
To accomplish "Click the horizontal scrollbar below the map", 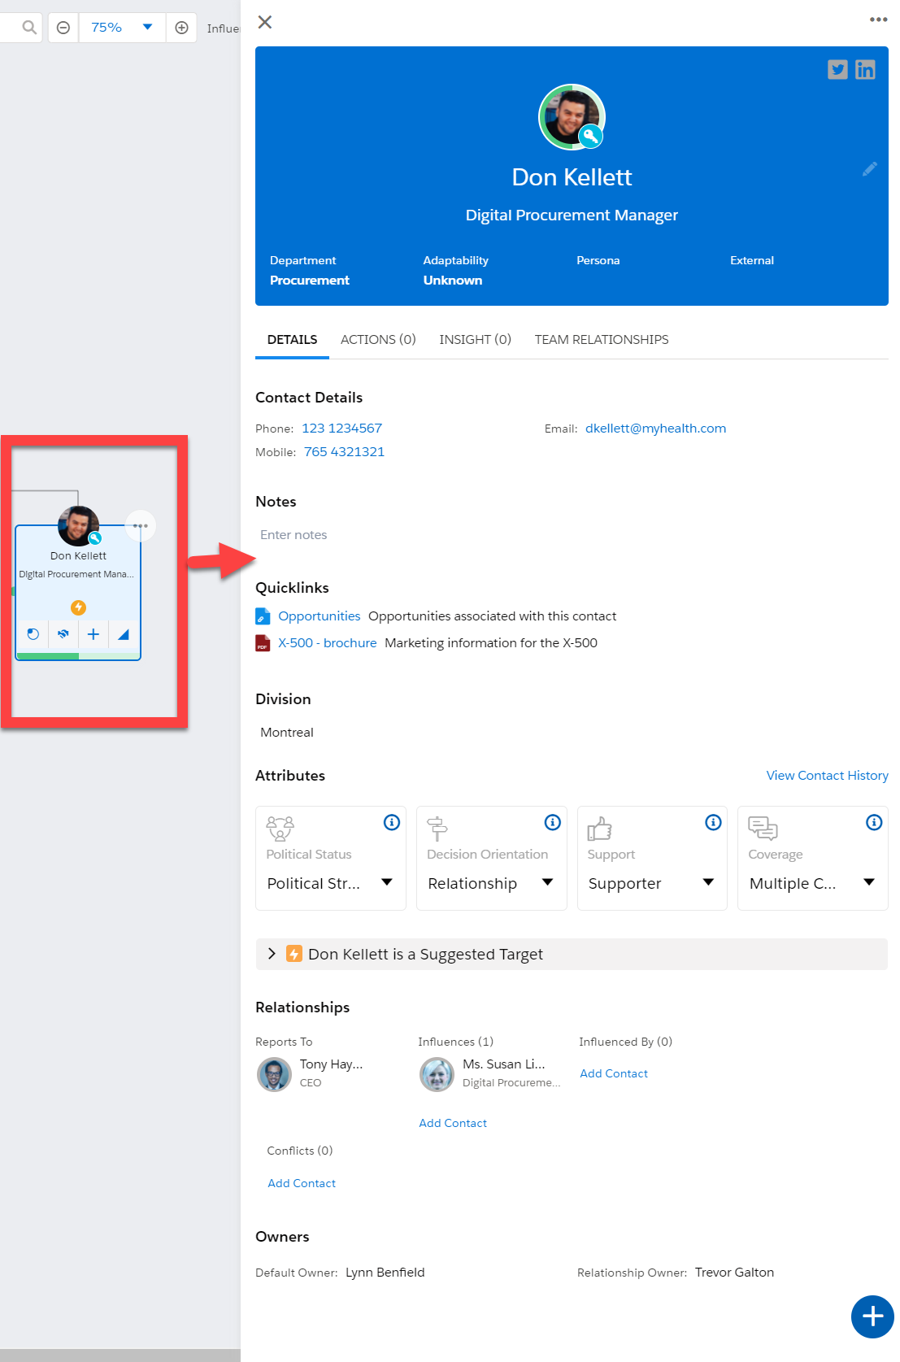I will 120,1355.
